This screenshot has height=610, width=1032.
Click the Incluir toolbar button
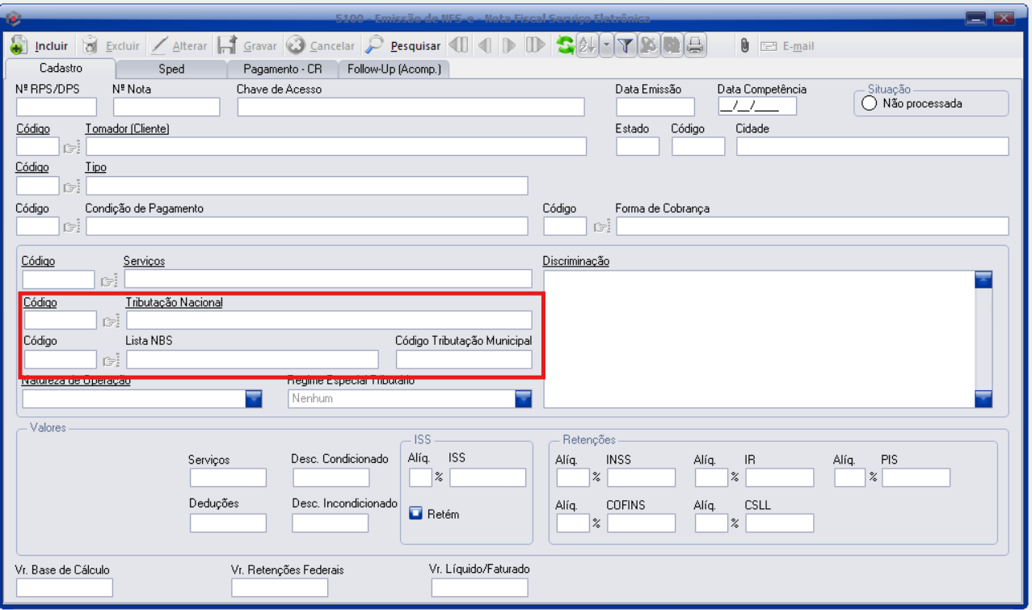pyautogui.click(x=41, y=45)
